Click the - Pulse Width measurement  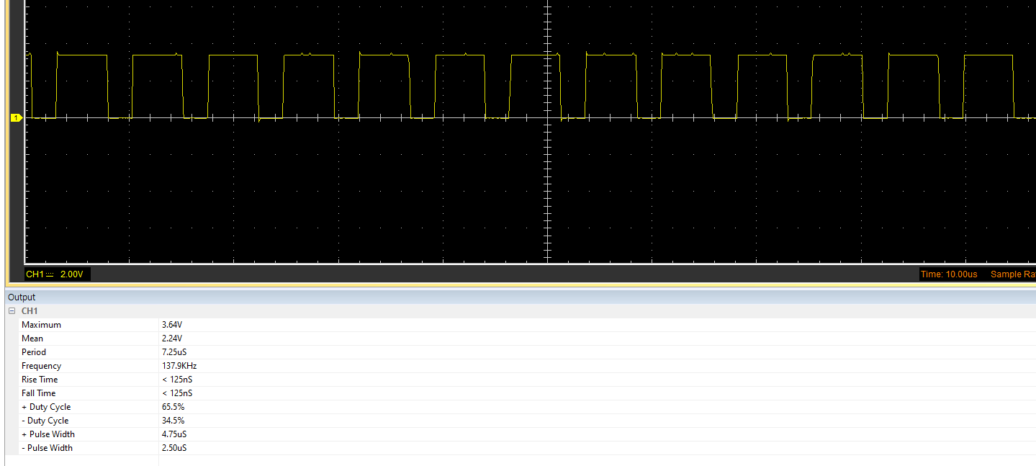(48, 447)
